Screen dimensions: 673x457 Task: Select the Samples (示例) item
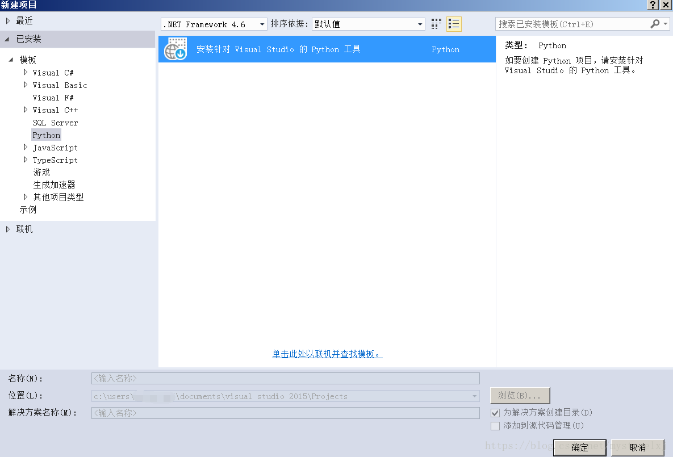point(28,210)
